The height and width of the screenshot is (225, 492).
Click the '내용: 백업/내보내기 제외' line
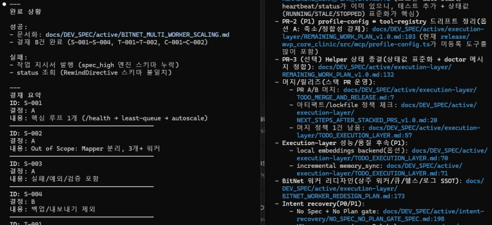(52, 209)
